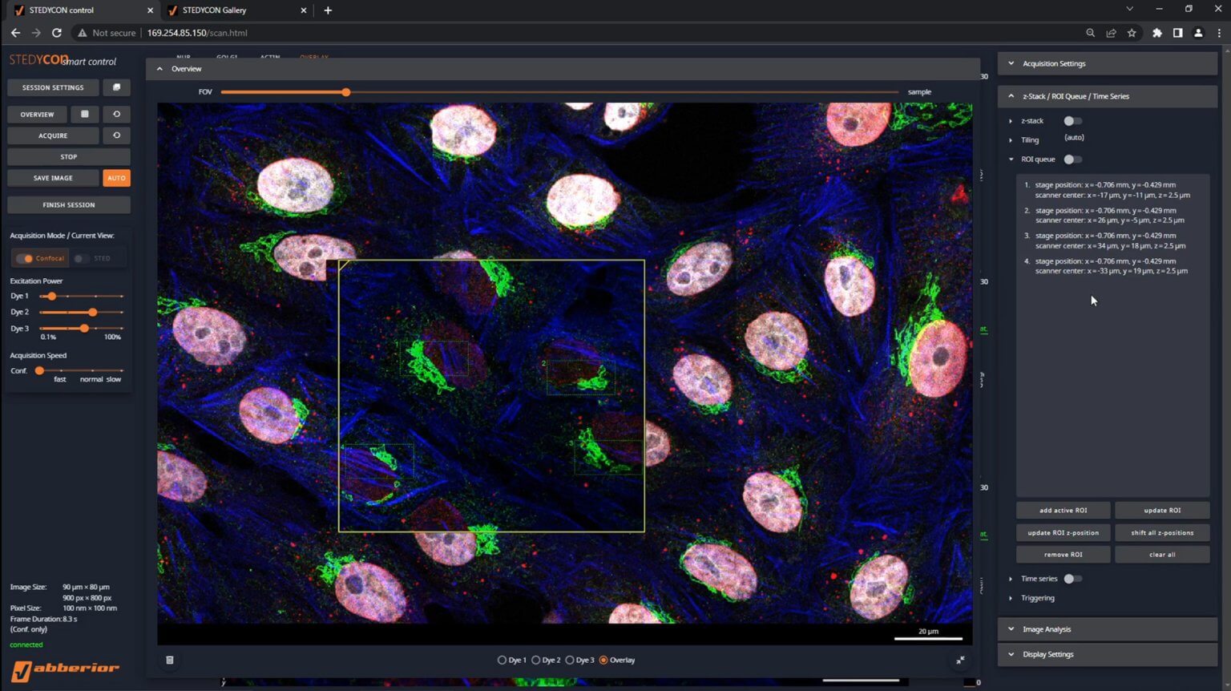Click the browser extensions puzzle icon
The width and height of the screenshot is (1231, 691).
pos(1156,33)
